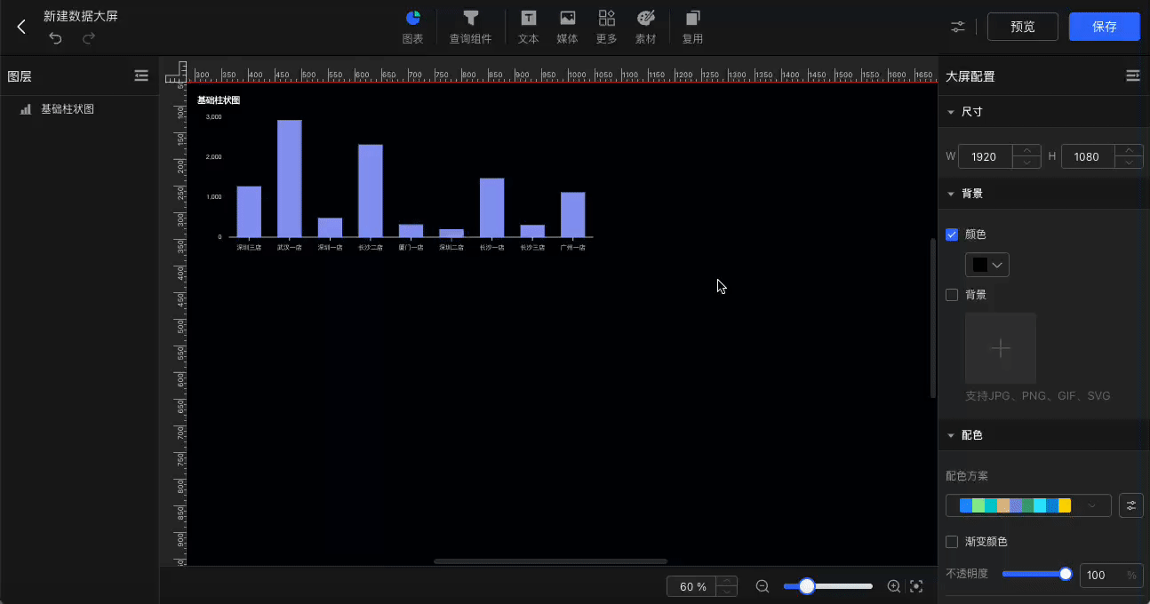The height and width of the screenshot is (604, 1150).
Task: Click the 预览 preview button
Action: click(x=1022, y=27)
